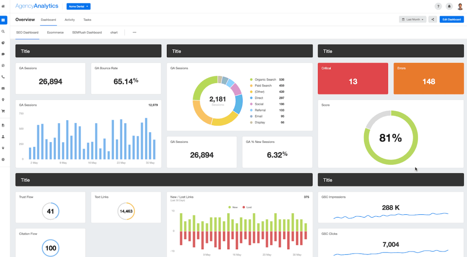Click the GA % New Sessions 6.32% value
This screenshot has height=257, width=467.
point(277,155)
